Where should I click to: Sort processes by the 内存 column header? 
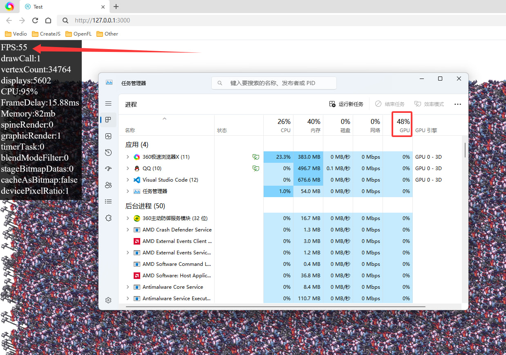(x=313, y=125)
